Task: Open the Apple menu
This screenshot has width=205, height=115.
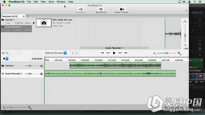Action: [4, 2]
